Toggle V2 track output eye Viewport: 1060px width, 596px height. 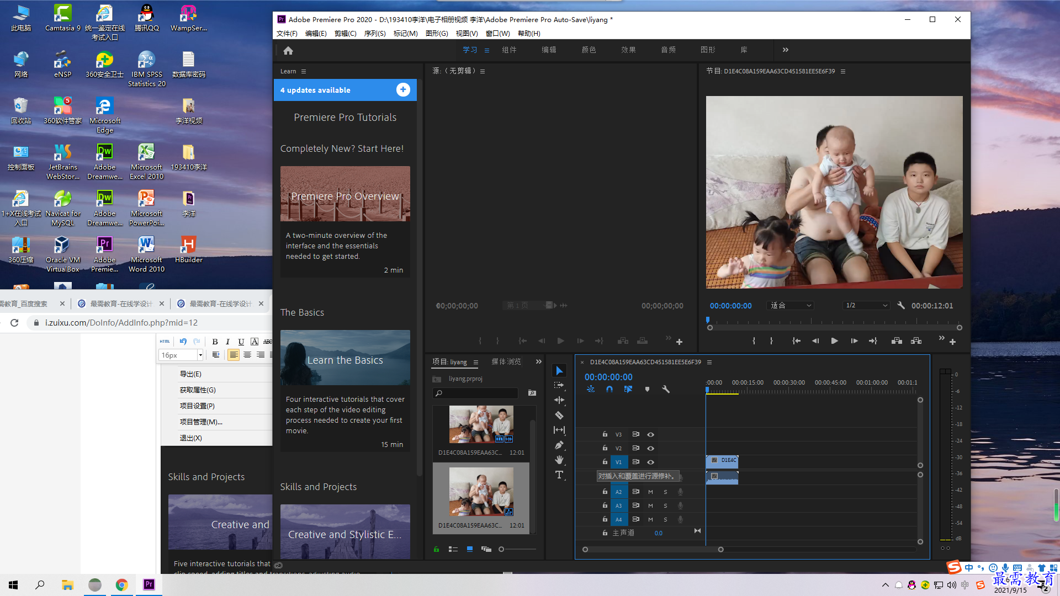[650, 449]
